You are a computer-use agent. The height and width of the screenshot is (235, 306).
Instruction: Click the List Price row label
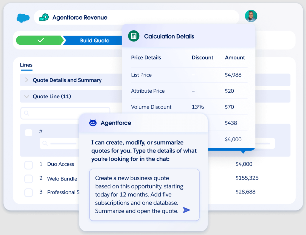click(x=141, y=75)
